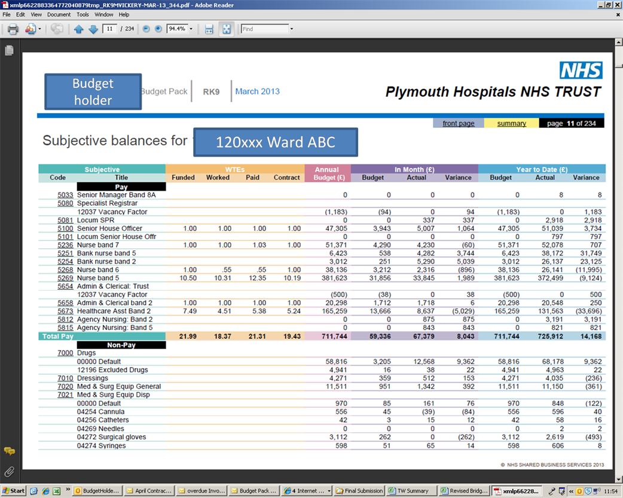Click subjective code link 5815
The width and height of the screenshot is (623, 498).
coord(65,328)
